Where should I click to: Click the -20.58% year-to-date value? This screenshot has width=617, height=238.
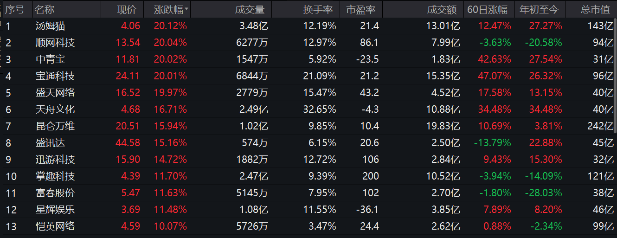pyautogui.click(x=544, y=43)
